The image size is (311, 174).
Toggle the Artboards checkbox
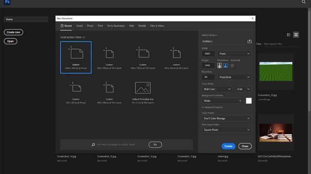232,66
